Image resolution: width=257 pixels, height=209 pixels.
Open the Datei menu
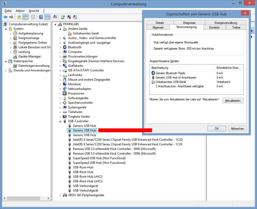[8, 11]
